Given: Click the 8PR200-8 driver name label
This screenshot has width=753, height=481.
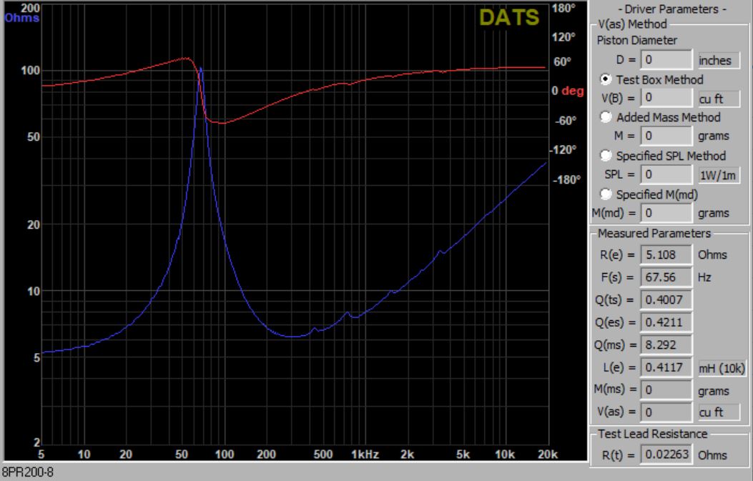Looking at the screenshot, I should click(x=27, y=472).
